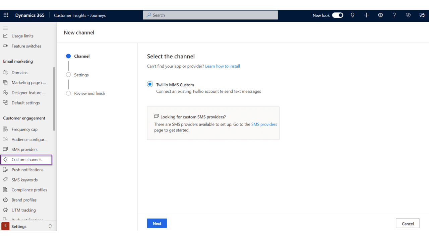The width and height of the screenshot is (429, 241).
Task: Open Default settings in sidebar
Action: (25, 103)
